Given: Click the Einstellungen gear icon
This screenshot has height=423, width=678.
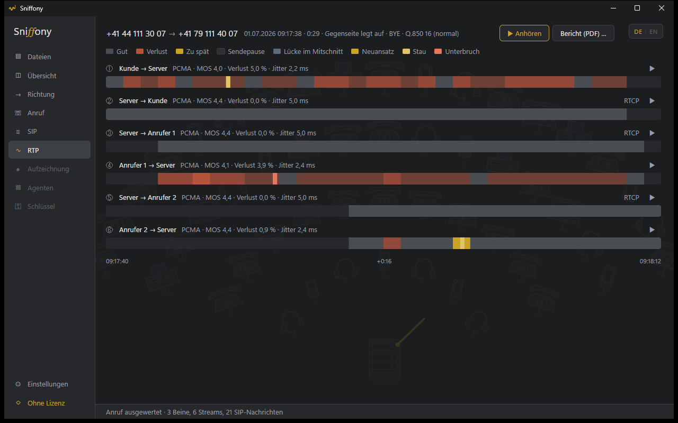Looking at the screenshot, I should 18,384.
